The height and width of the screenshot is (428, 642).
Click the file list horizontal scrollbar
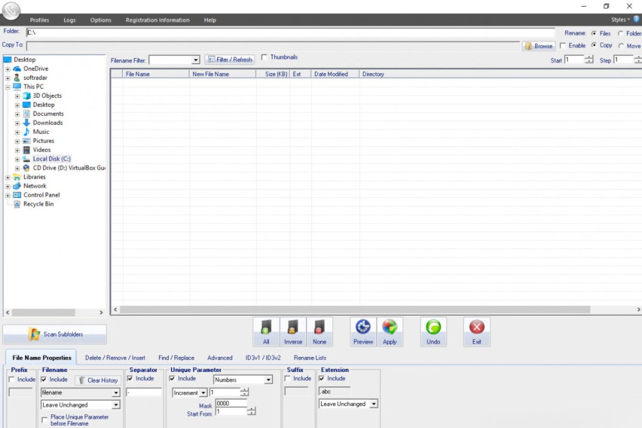pyautogui.click(x=354, y=310)
